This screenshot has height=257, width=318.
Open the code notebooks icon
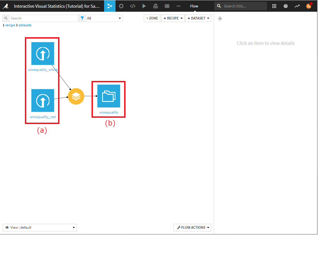(133, 6)
